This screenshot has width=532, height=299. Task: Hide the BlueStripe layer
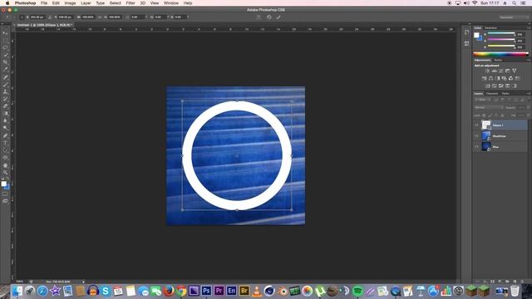(x=476, y=136)
